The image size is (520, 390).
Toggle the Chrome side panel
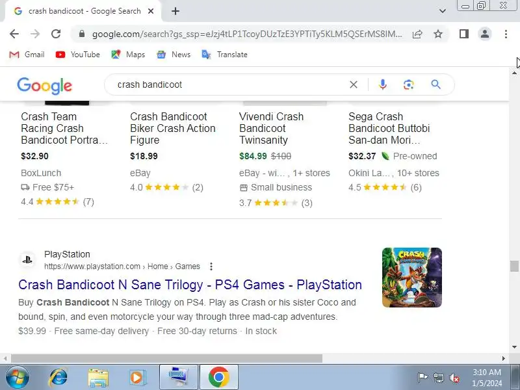tap(464, 34)
